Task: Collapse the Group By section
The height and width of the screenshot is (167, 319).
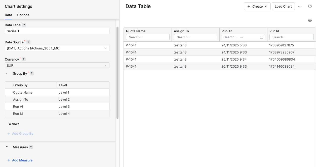Action: pyautogui.click(x=7, y=73)
